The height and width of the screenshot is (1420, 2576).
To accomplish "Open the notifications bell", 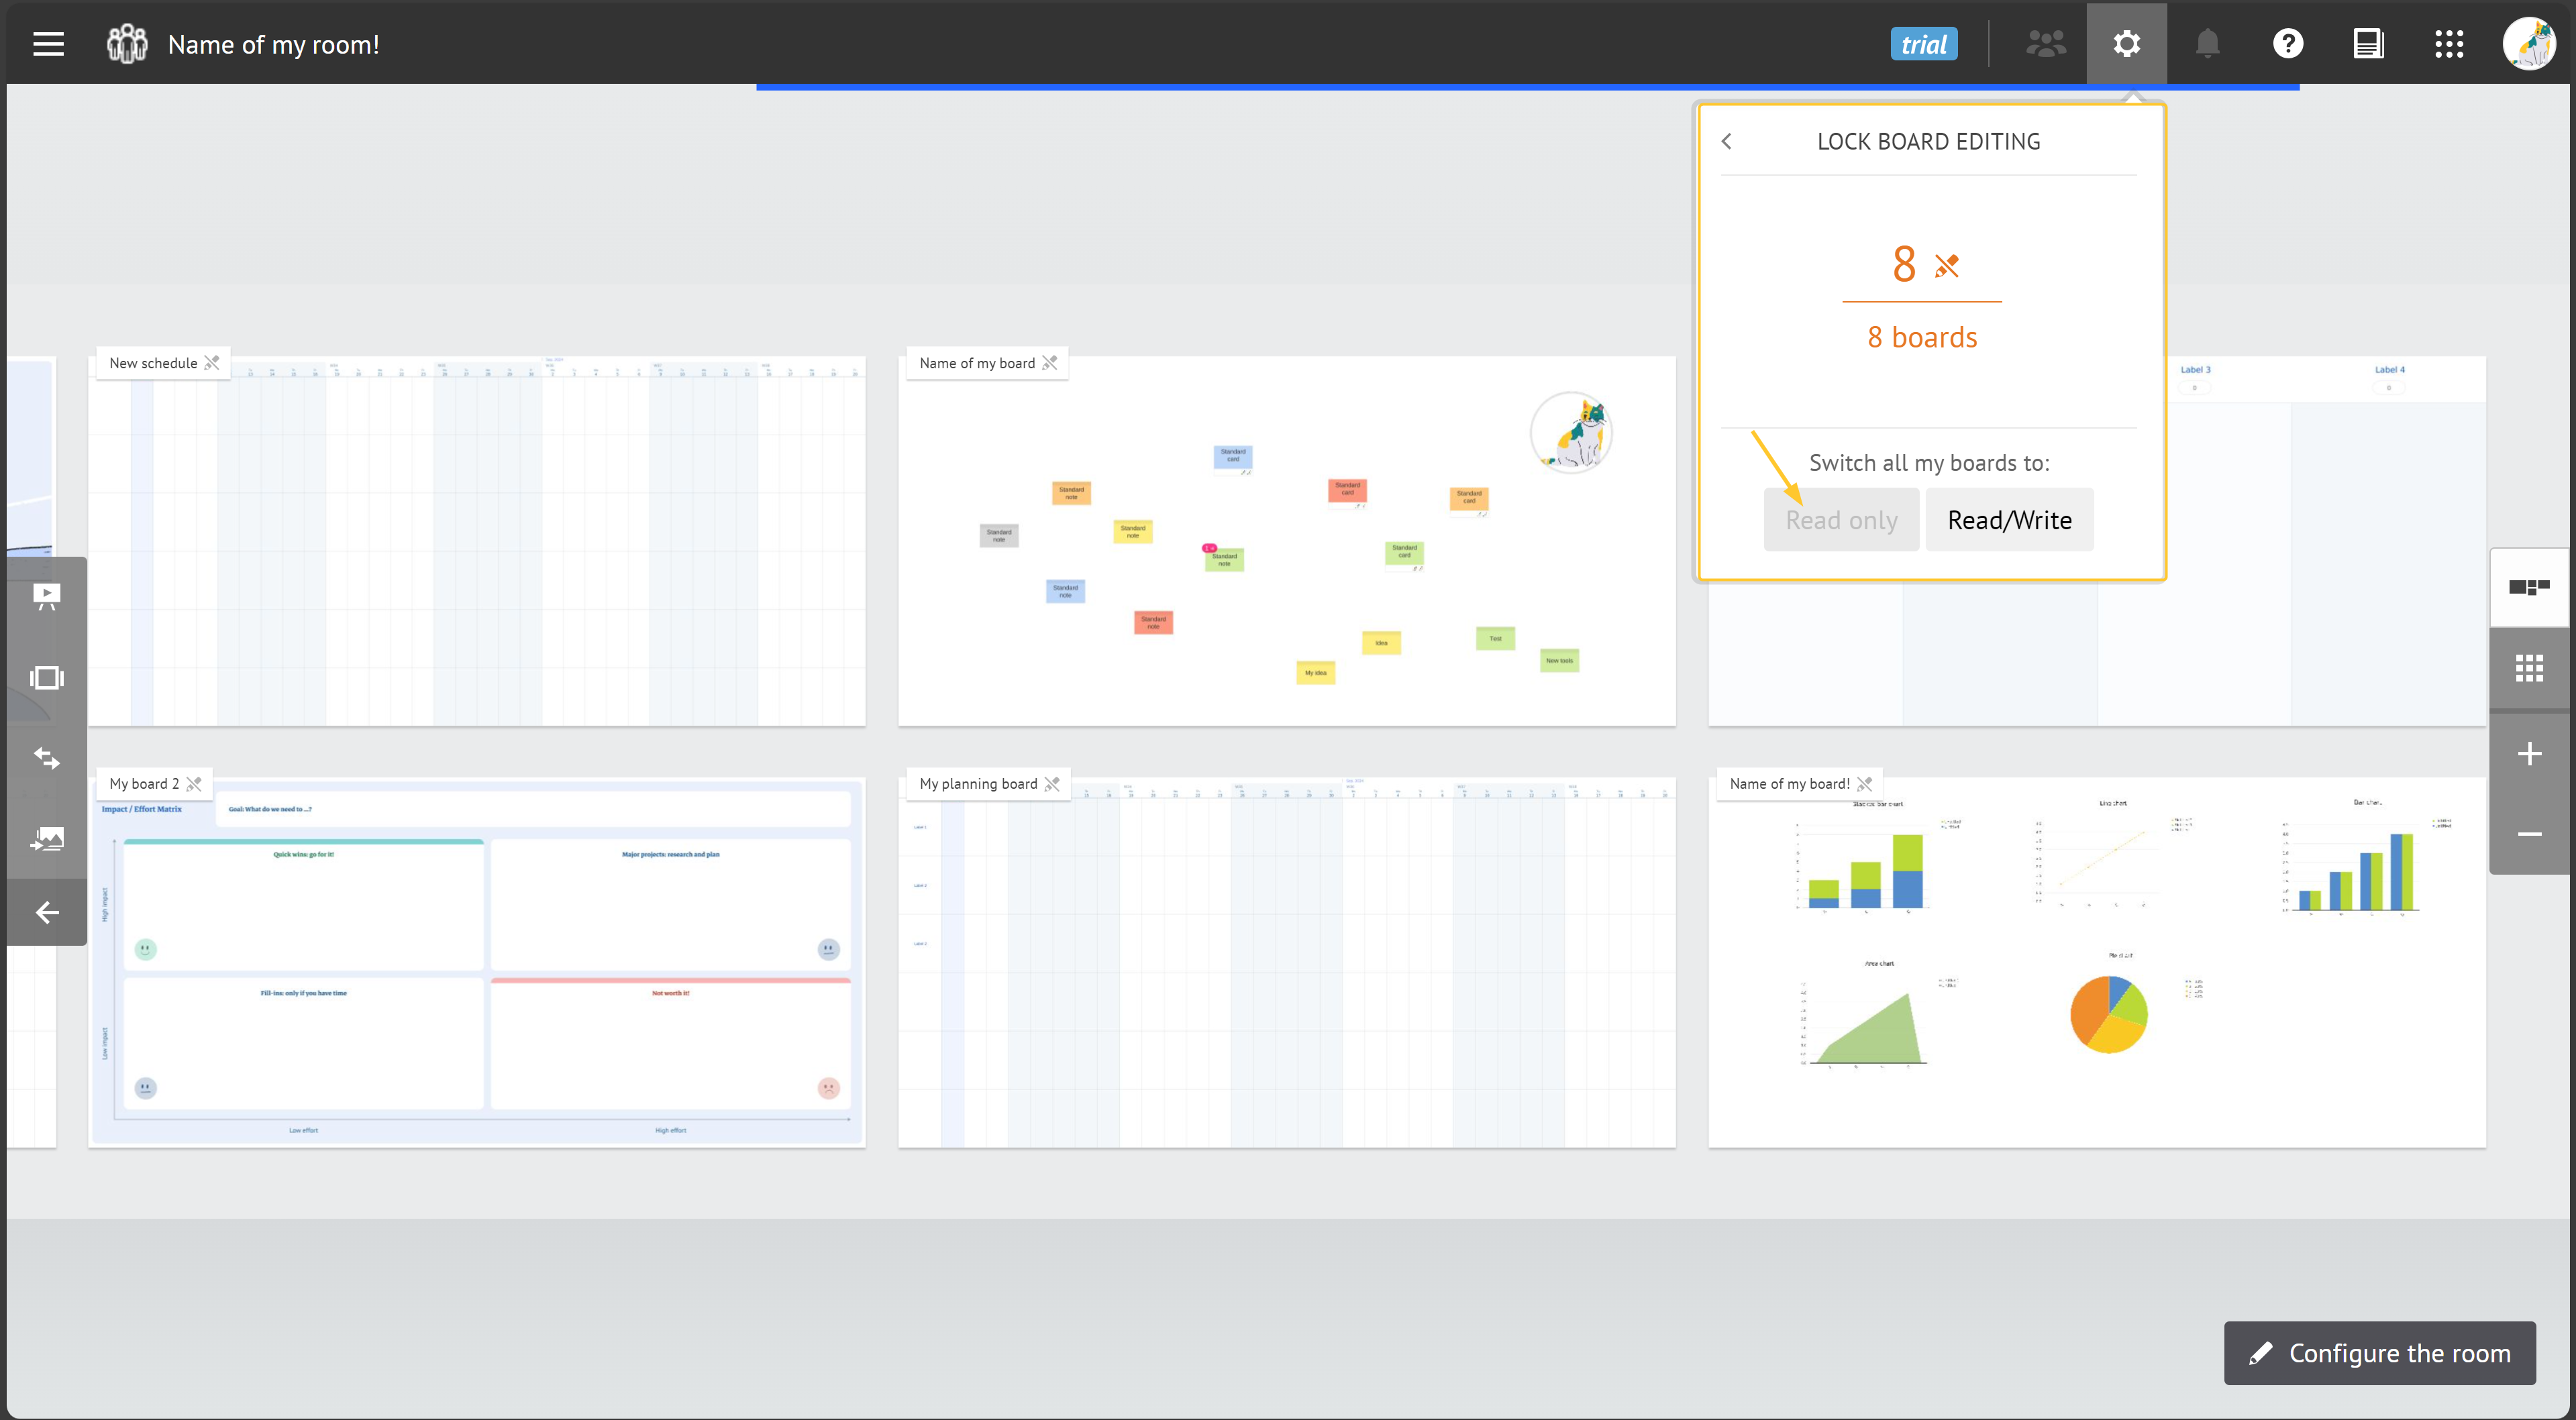I will tap(2207, 44).
